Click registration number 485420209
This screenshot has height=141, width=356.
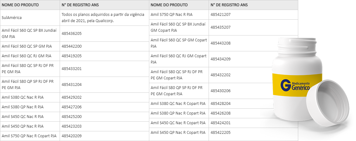[72, 136]
